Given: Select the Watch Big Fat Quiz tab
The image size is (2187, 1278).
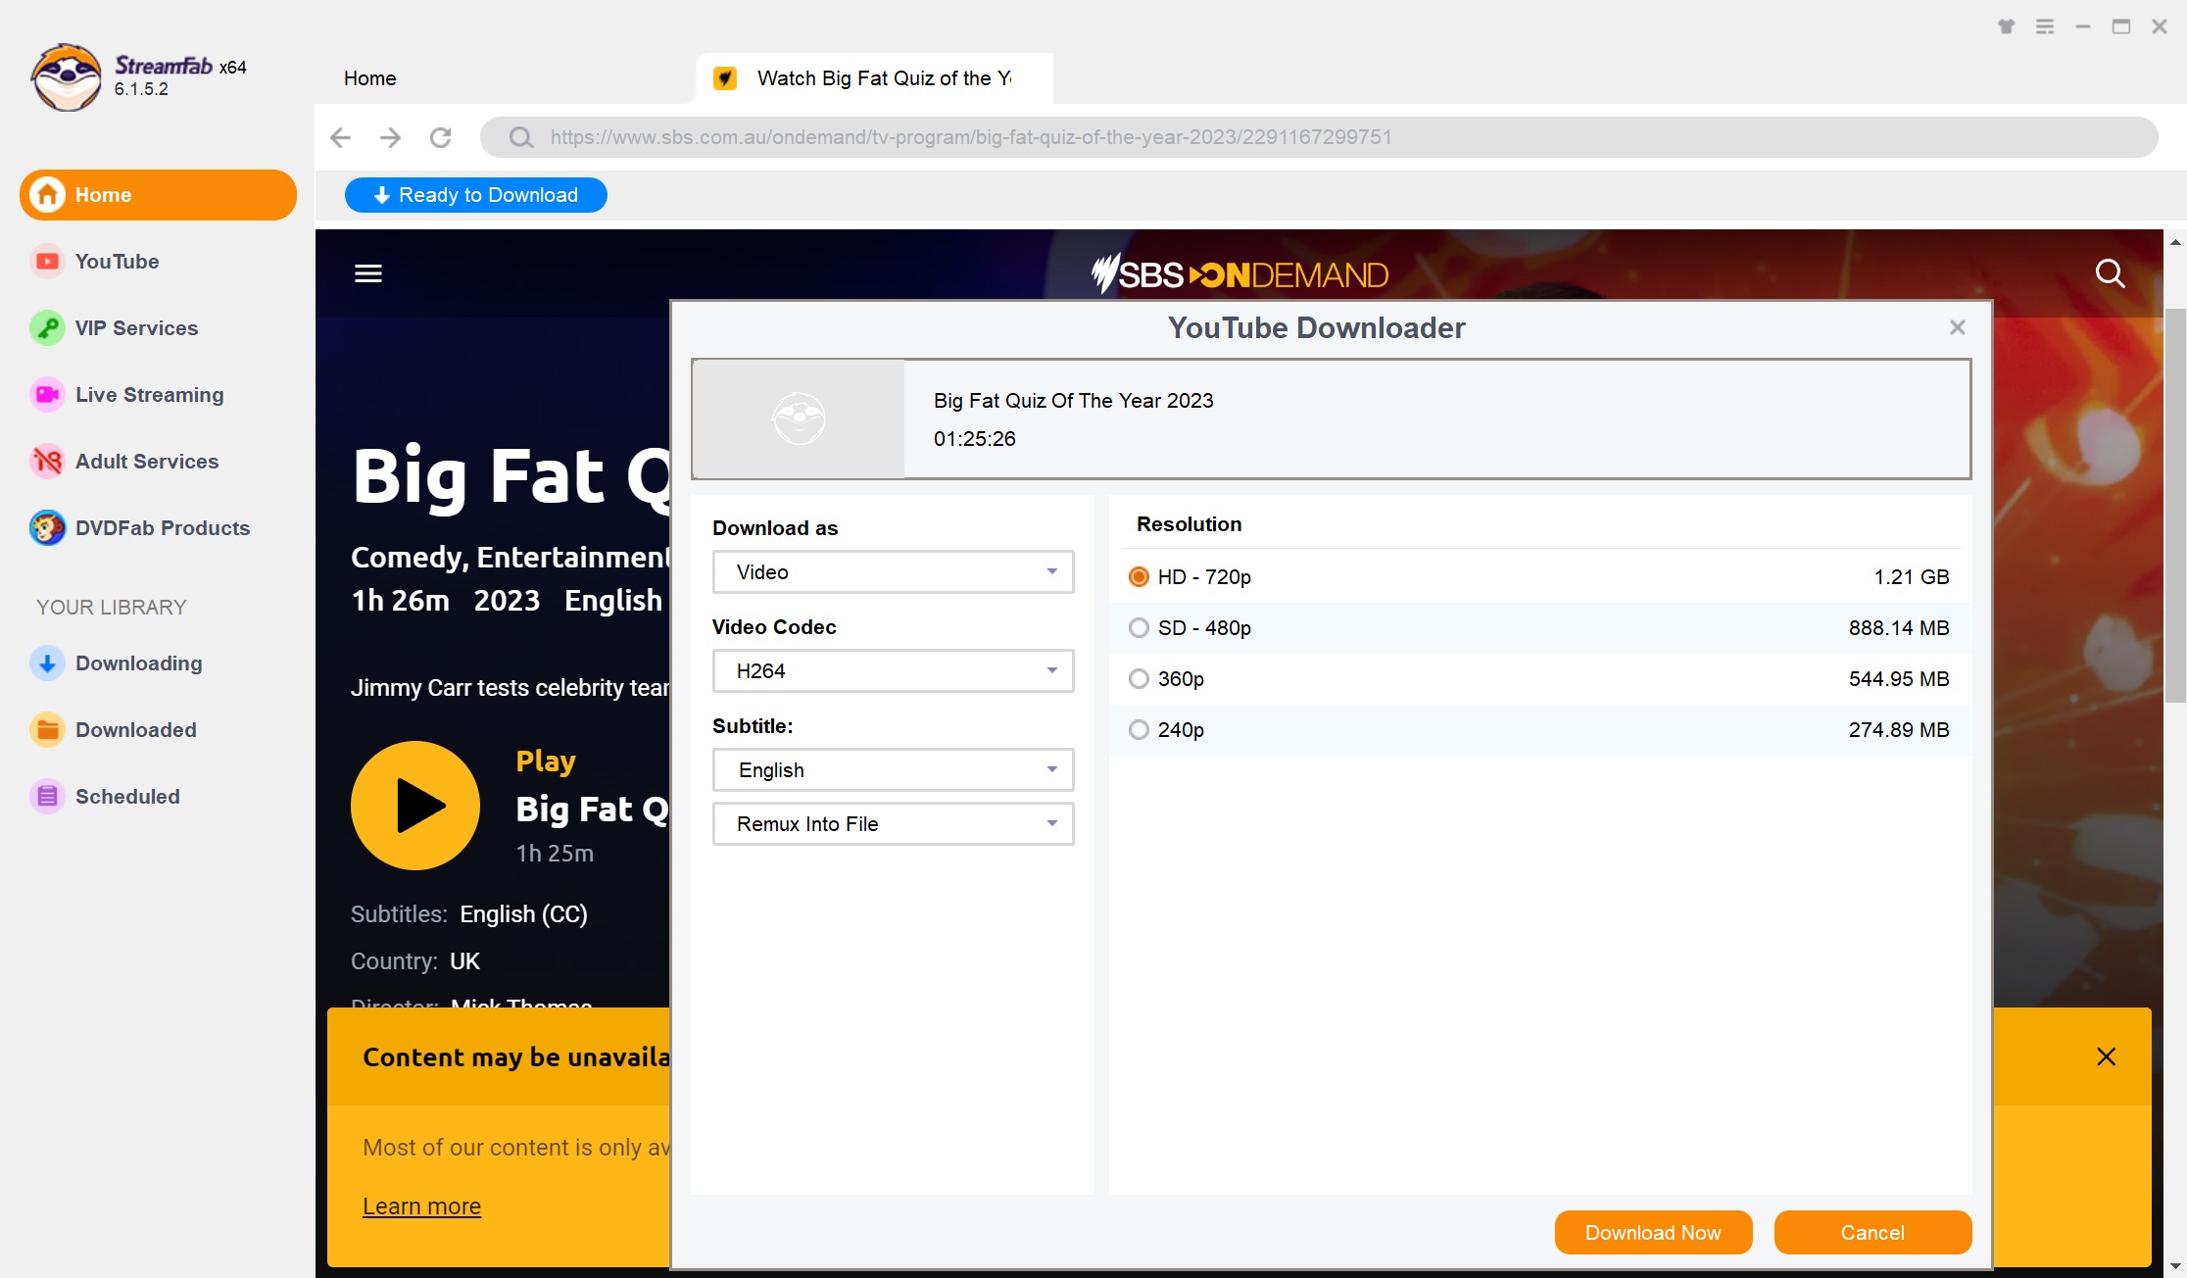Looking at the screenshot, I should pos(874,78).
